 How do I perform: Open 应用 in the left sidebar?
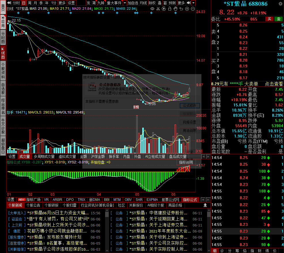tap(3, 22)
